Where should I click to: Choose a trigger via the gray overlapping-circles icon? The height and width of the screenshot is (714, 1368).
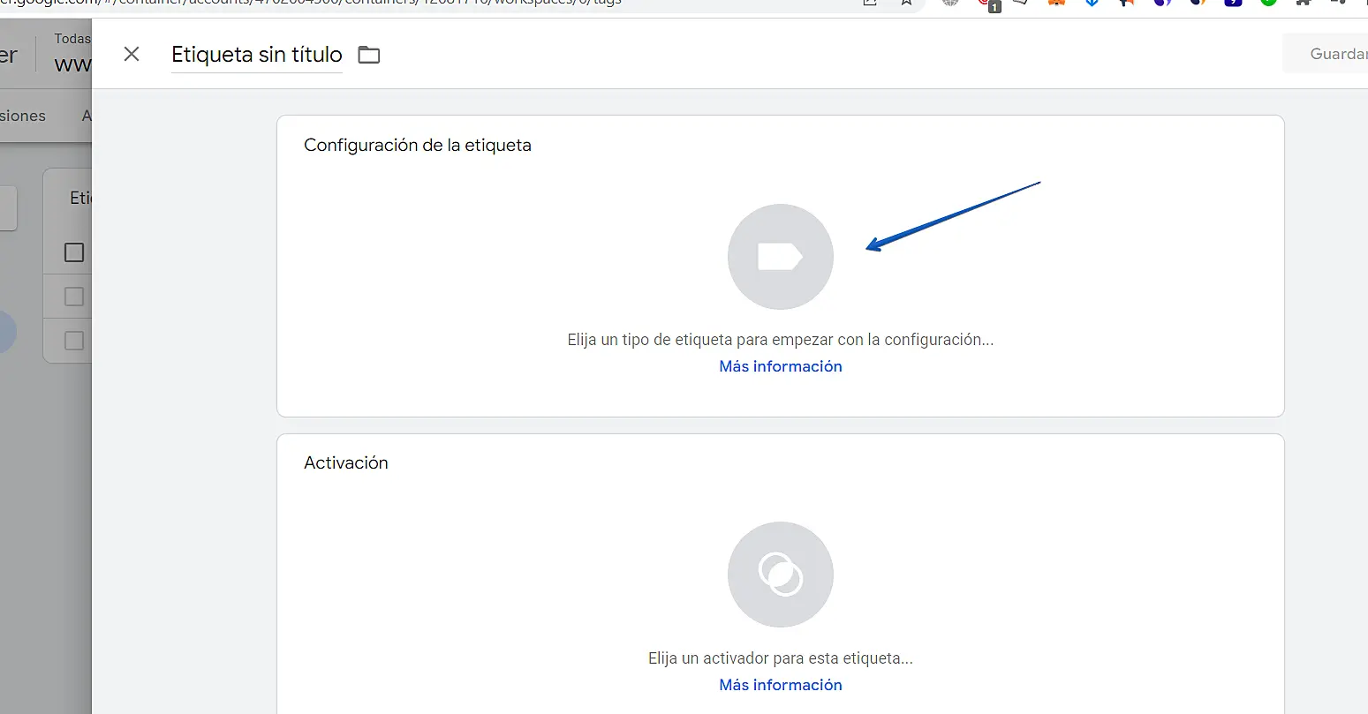[x=781, y=575]
